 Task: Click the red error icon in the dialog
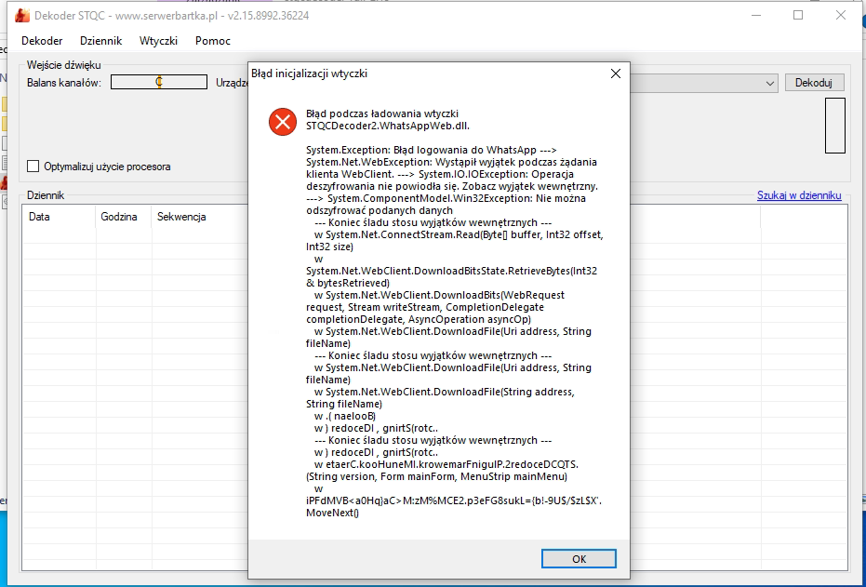pyautogui.click(x=282, y=122)
